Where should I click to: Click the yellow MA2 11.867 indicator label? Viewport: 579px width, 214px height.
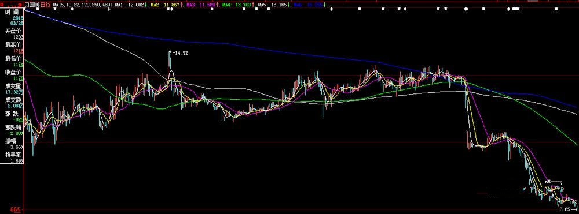point(167,5)
